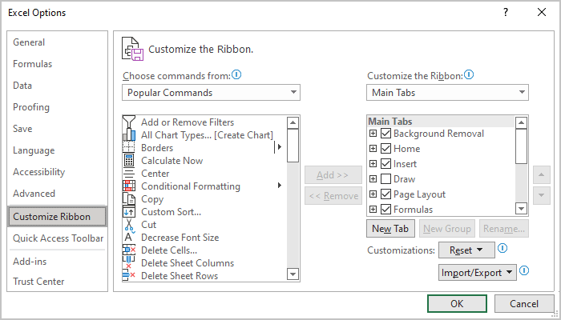This screenshot has height=320, width=561.
Task: Click the Help question mark in title bar
Action: click(x=505, y=13)
